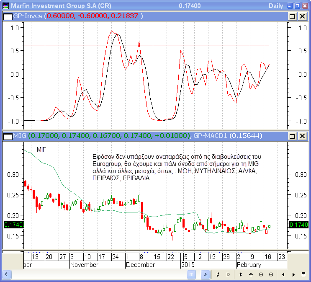Click the vertical double-arrow zoom icon
311x282 pixels.
tap(240, 274)
